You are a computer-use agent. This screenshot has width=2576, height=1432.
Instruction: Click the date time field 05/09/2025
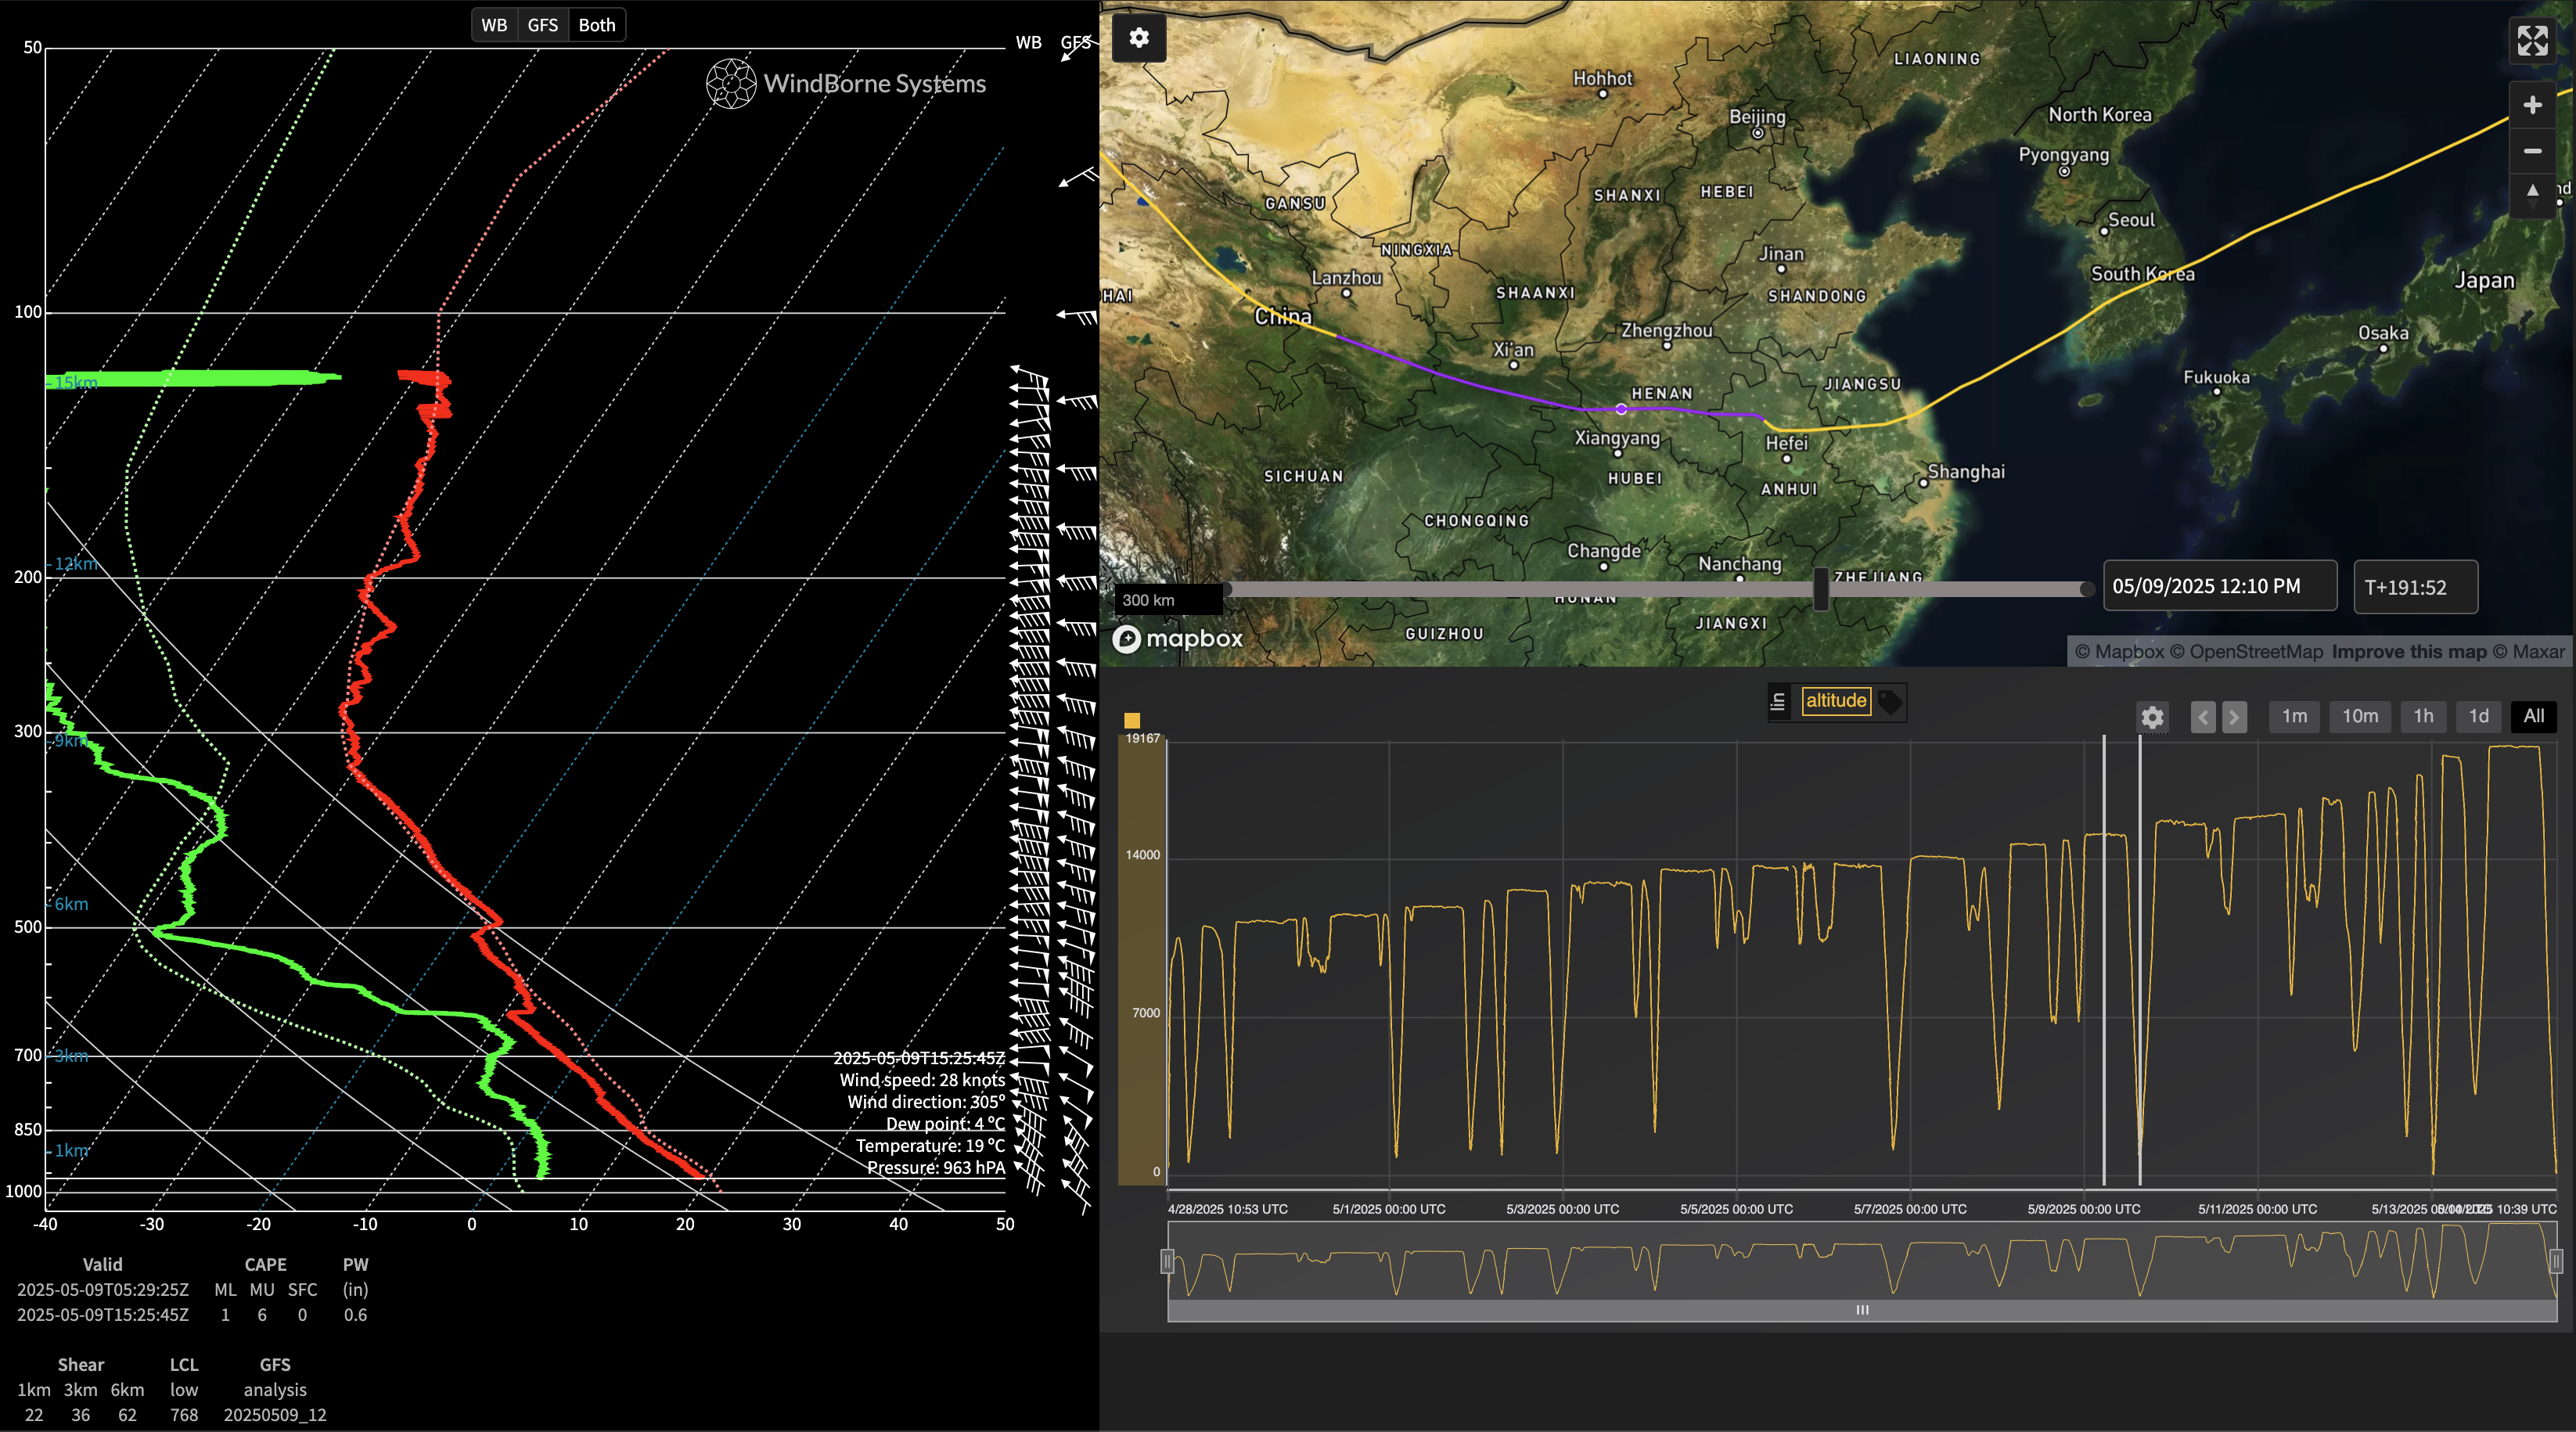coord(2220,587)
